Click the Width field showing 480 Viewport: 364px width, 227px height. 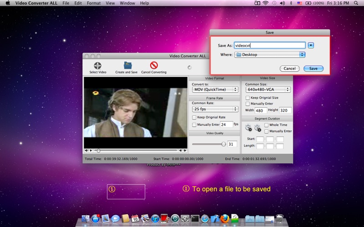point(261,110)
